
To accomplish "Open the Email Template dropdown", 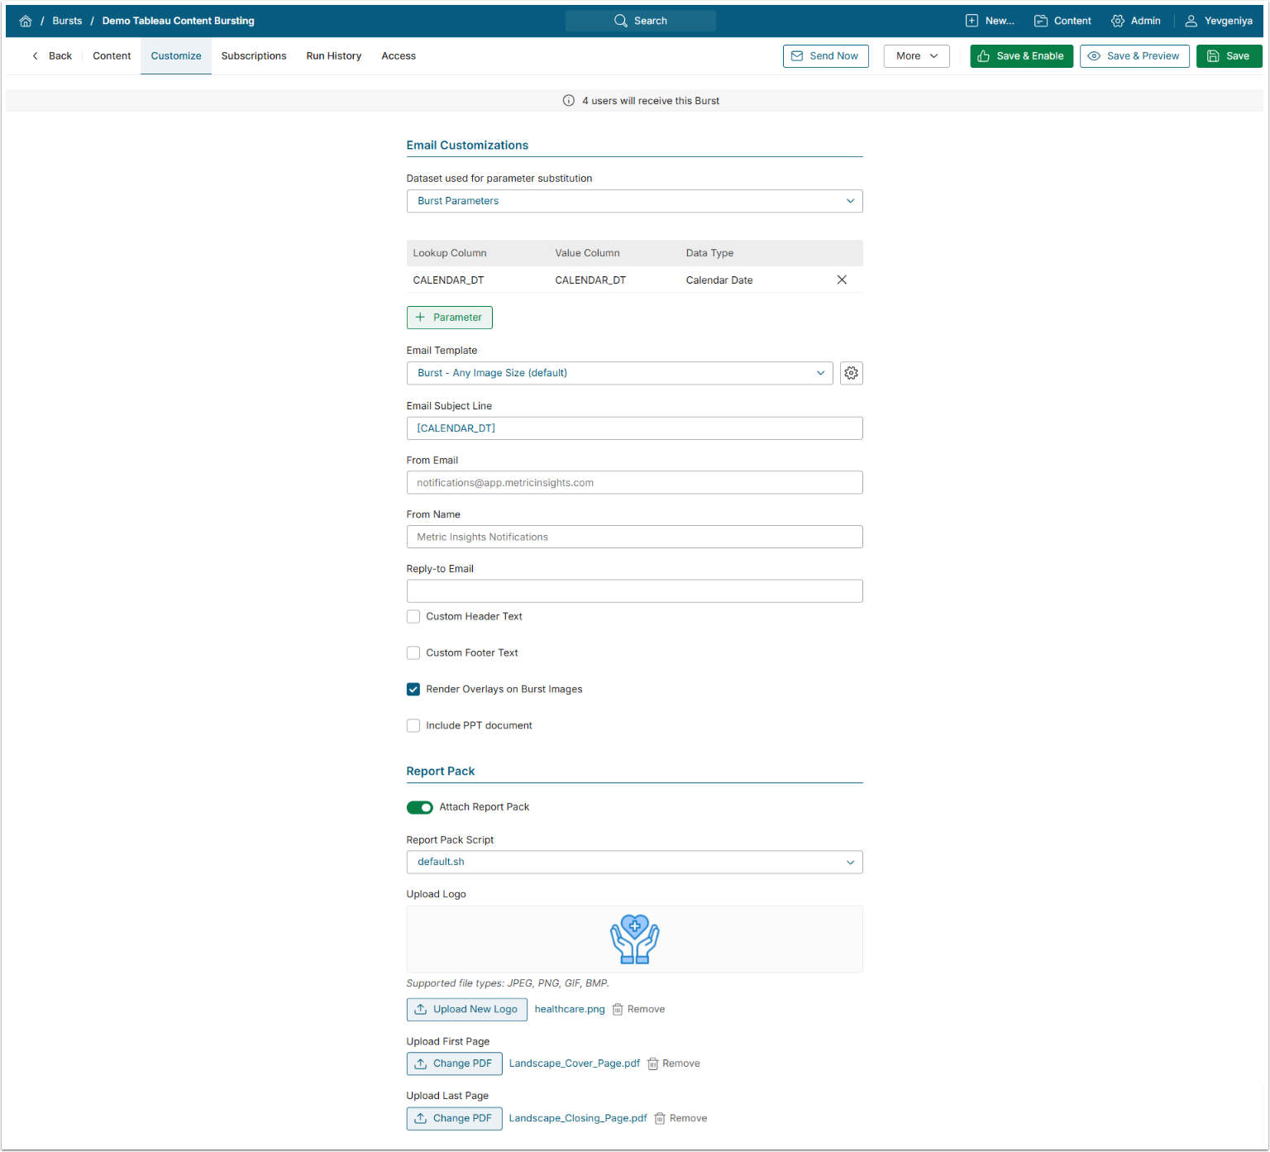I will tap(620, 373).
